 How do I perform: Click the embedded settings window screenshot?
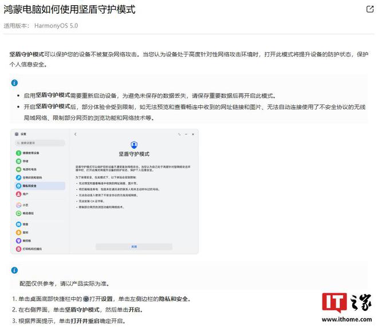pos(105,192)
